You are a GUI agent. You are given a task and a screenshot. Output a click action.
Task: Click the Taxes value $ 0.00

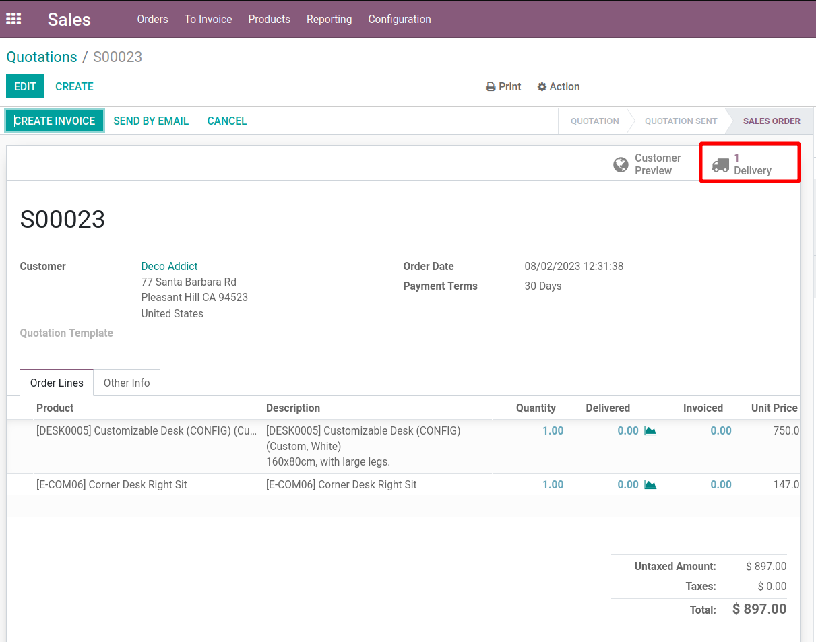pos(772,586)
